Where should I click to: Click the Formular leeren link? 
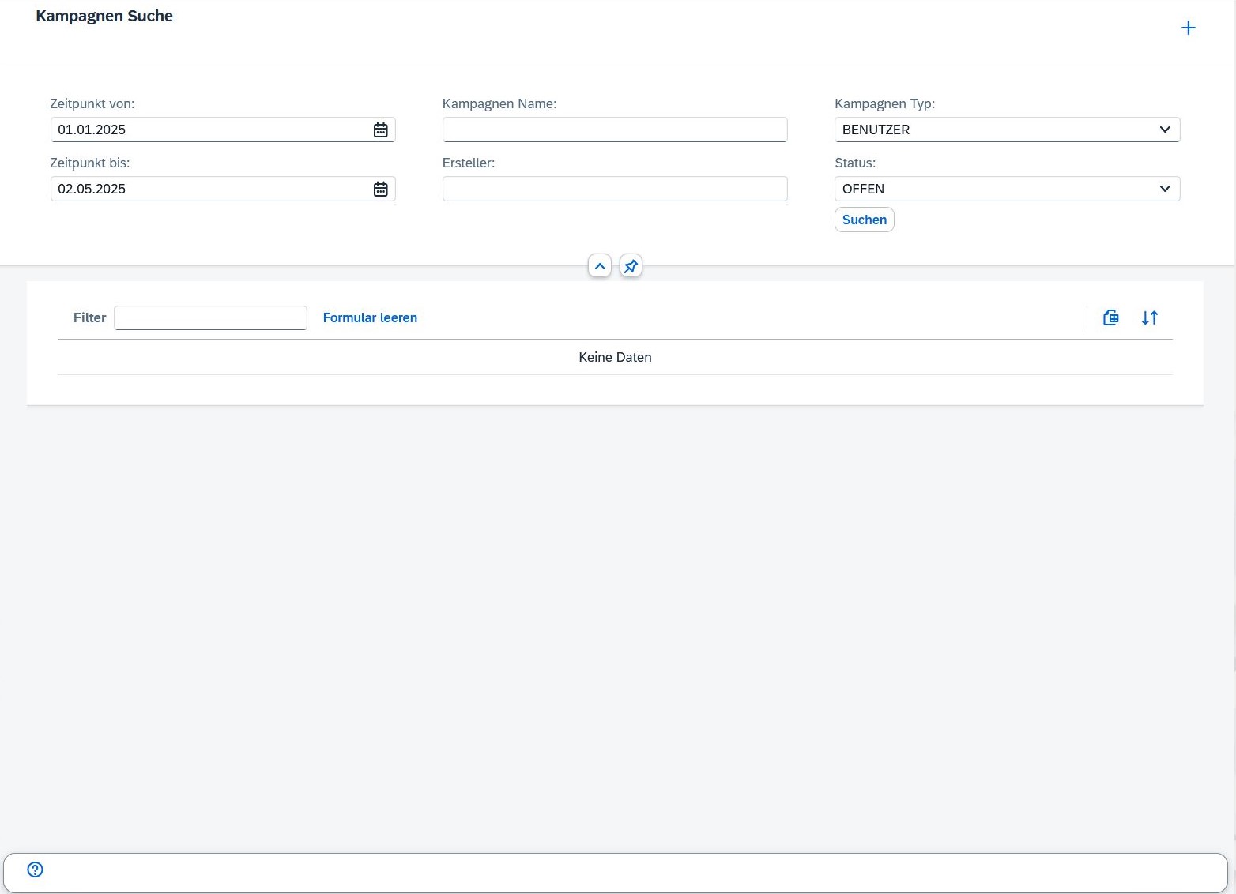[x=370, y=318]
